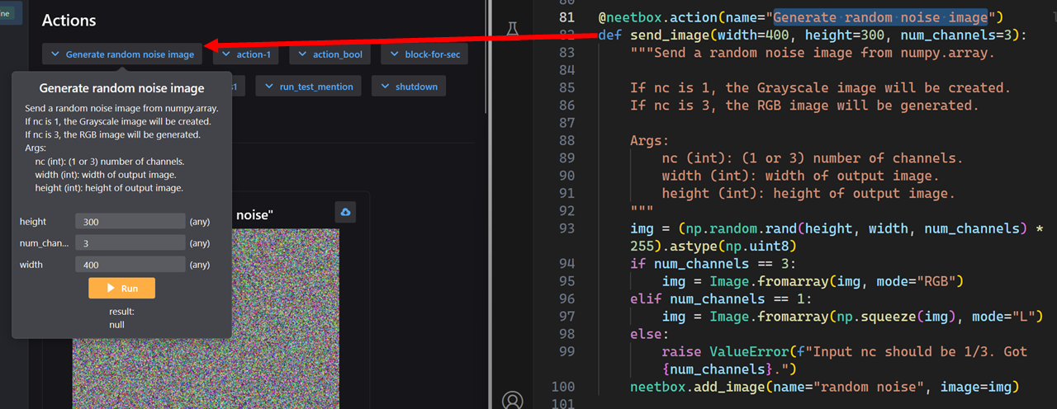The image size is (1057, 409).
Task: Click ValueError in the raise statement
Action: pos(749,351)
